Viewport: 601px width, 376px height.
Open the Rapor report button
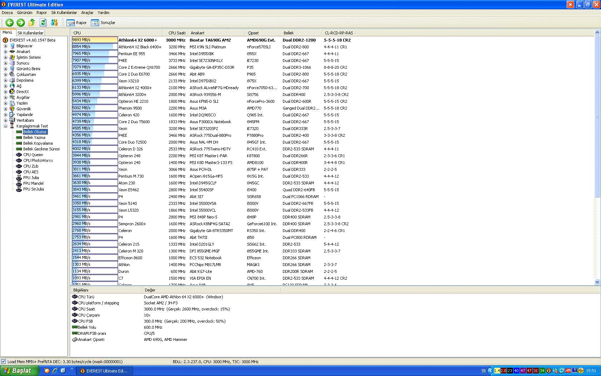coord(77,23)
